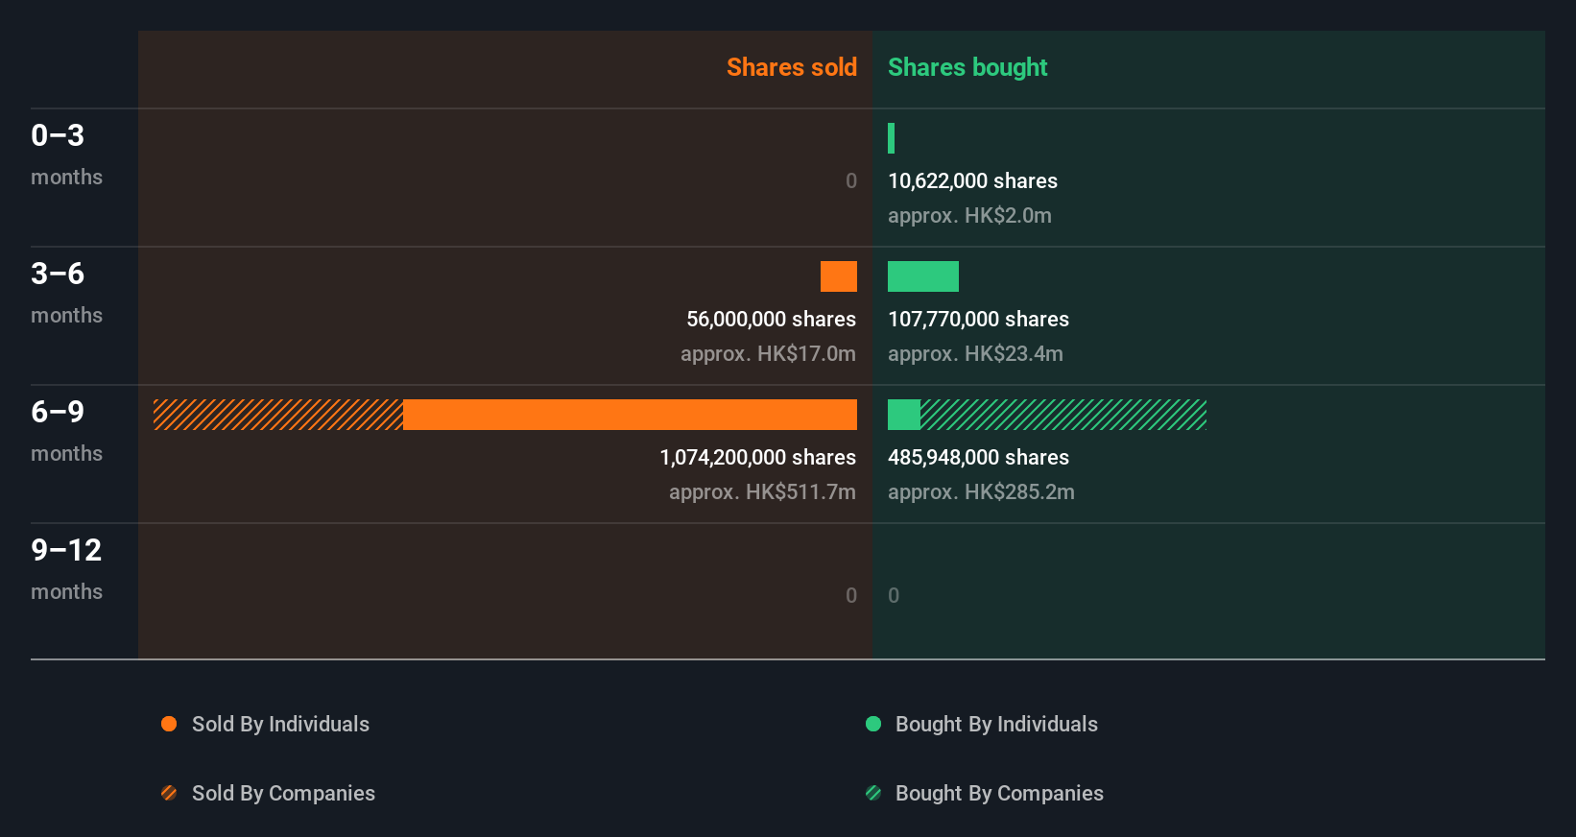Image resolution: width=1576 pixels, height=837 pixels.
Task: Select the Sold By Companies legend label
Action: pos(283,793)
